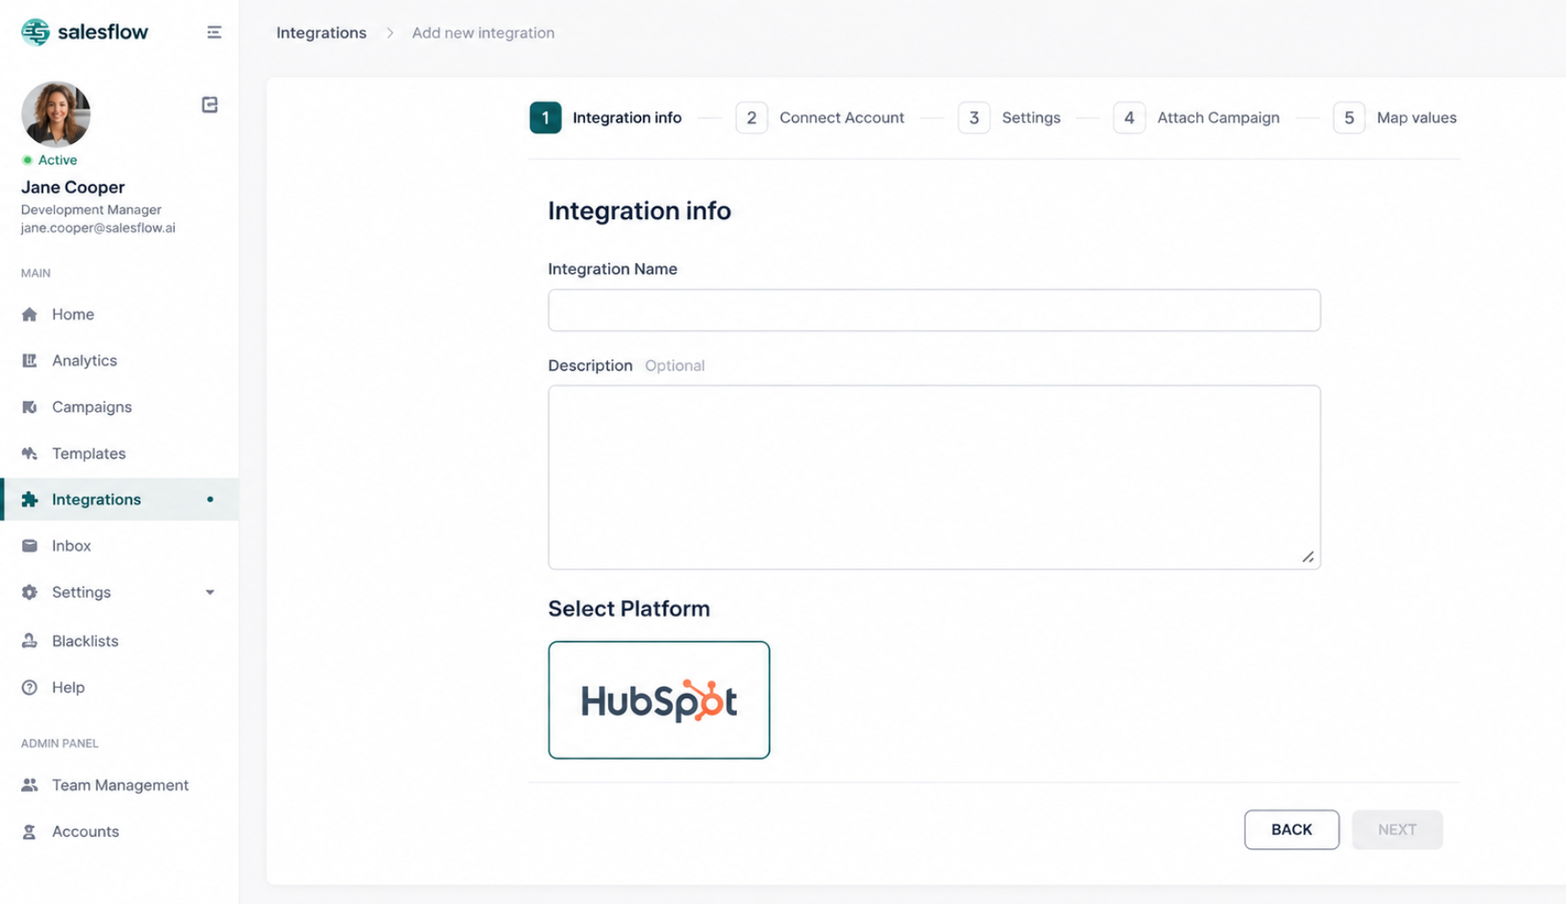Click breadcrumb chevron separator
This screenshot has height=904, width=1566.
tap(389, 33)
